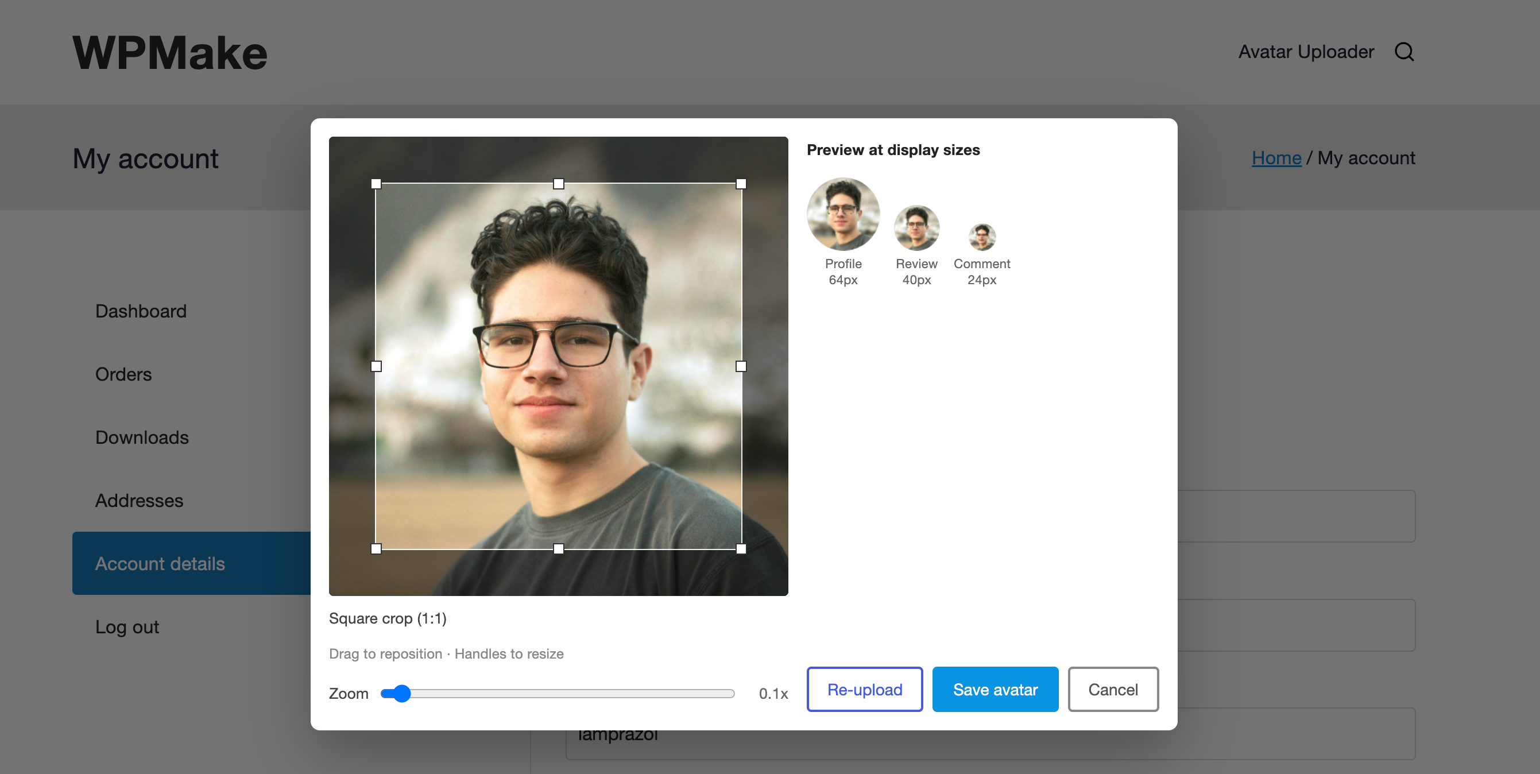Click the Zoom slider handle
The height and width of the screenshot is (774, 1540).
coord(402,693)
